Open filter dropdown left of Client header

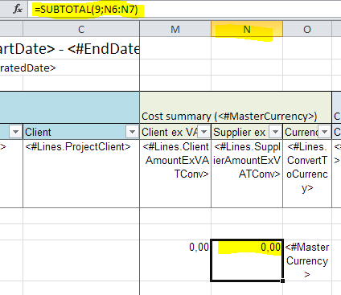coord(15,132)
